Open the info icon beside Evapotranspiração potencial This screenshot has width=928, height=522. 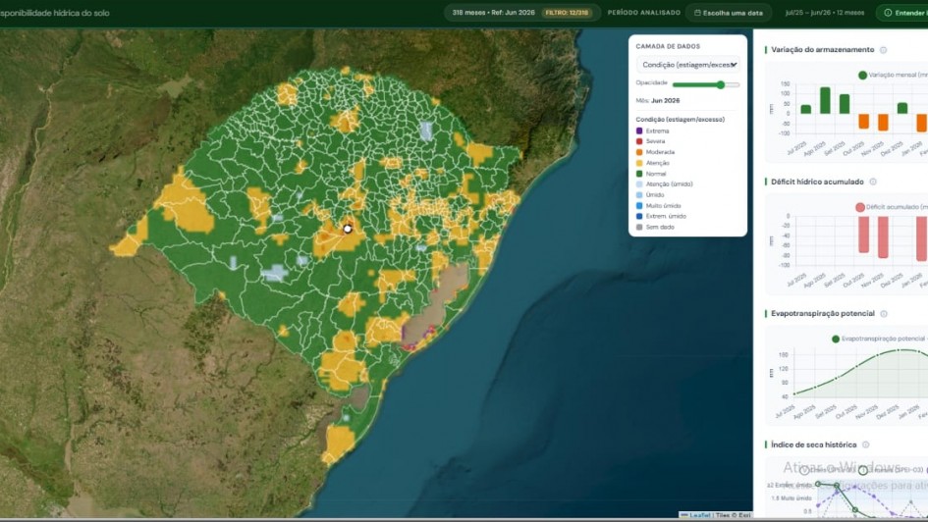click(x=884, y=314)
